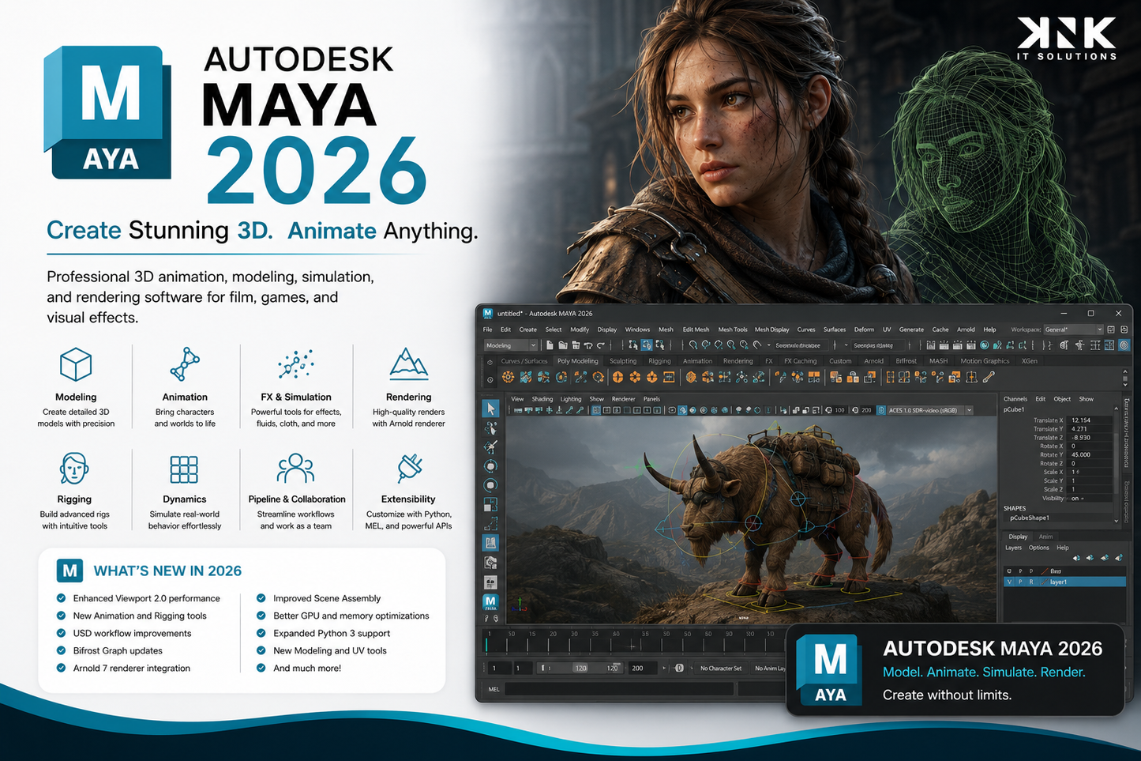This screenshot has width=1141, height=761.
Task: Click the New Scene icon in status line
Action: pos(550,345)
